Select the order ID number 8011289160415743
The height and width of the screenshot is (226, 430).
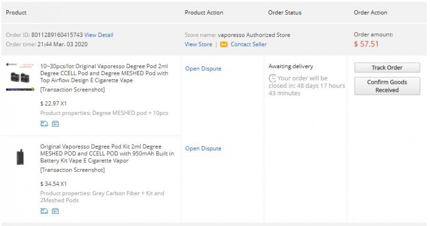coord(57,35)
